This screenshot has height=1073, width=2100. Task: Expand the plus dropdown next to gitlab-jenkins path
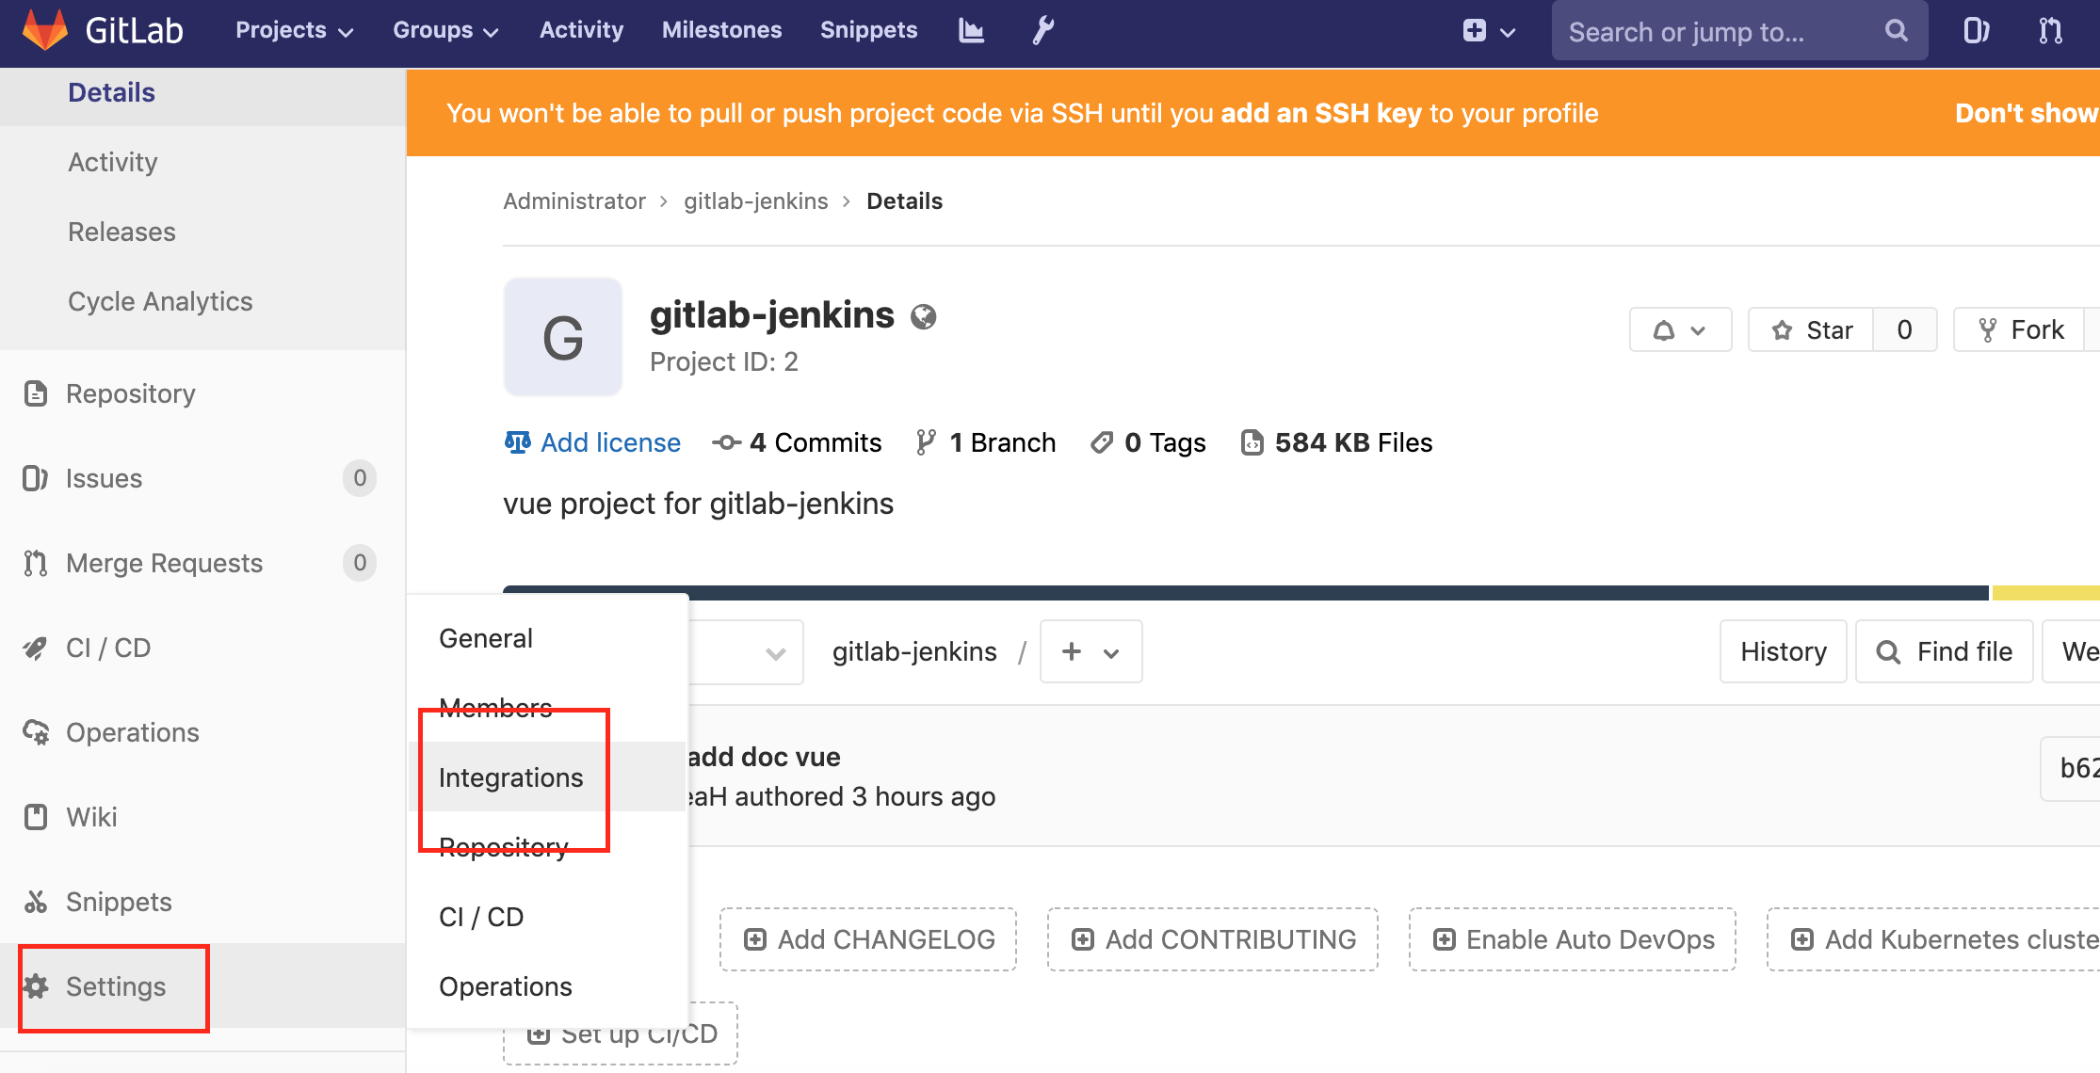pos(1090,651)
